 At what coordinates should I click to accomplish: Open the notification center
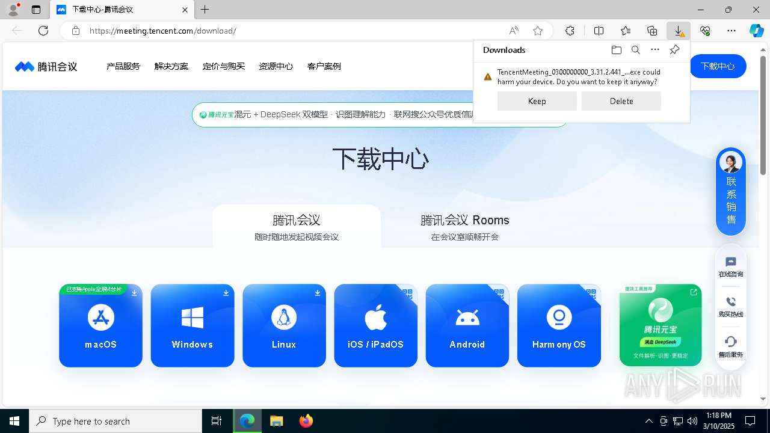pyautogui.click(x=750, y=421)
